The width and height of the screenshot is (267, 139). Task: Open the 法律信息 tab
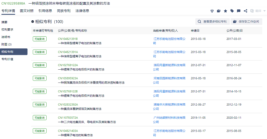[82, 11]
